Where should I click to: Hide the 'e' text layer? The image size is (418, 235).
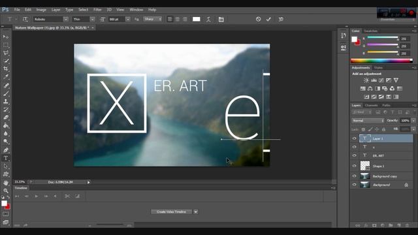pos(354,147)
